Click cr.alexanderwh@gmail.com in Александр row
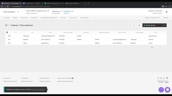Image resolution: width=172 pixels, height=96 pixels. tap(48, 36)
